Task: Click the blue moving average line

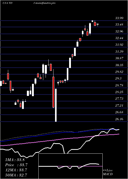Action: (x=59, y=133)
